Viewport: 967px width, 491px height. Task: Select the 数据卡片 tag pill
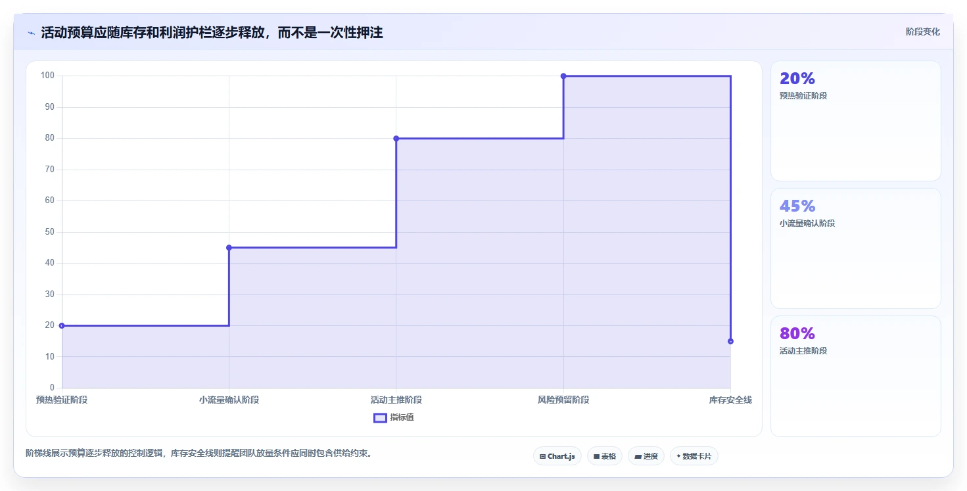tap(694, 456)
